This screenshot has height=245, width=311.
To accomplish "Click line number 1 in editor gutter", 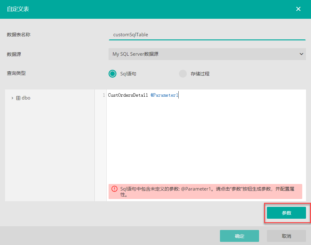I will pos(104,95).
